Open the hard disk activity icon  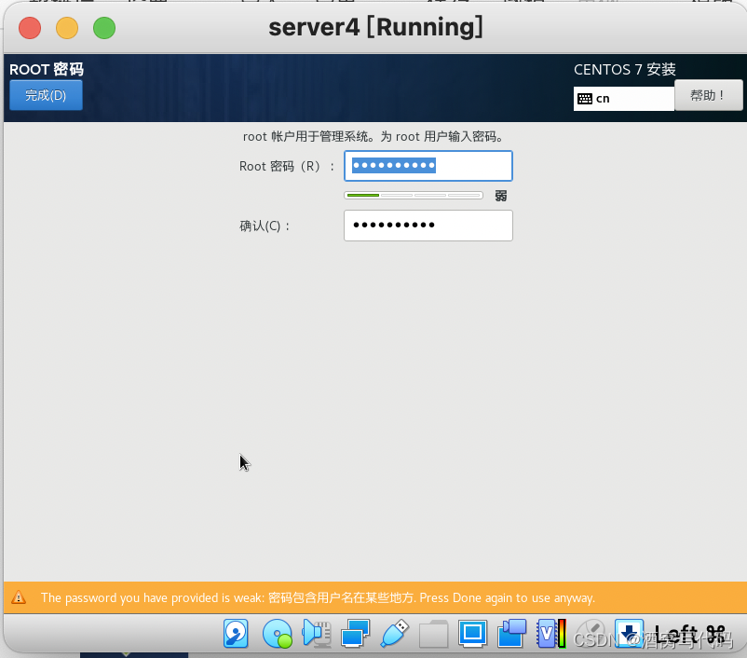[x=236, y=634]
